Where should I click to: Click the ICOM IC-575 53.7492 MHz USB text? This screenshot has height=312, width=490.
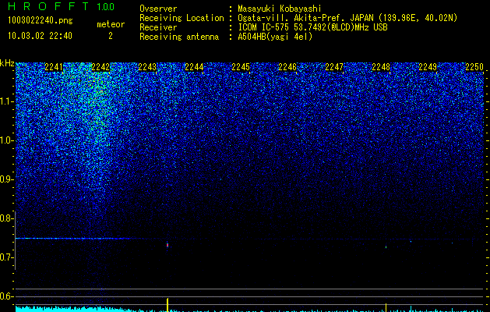pos(312,27)
